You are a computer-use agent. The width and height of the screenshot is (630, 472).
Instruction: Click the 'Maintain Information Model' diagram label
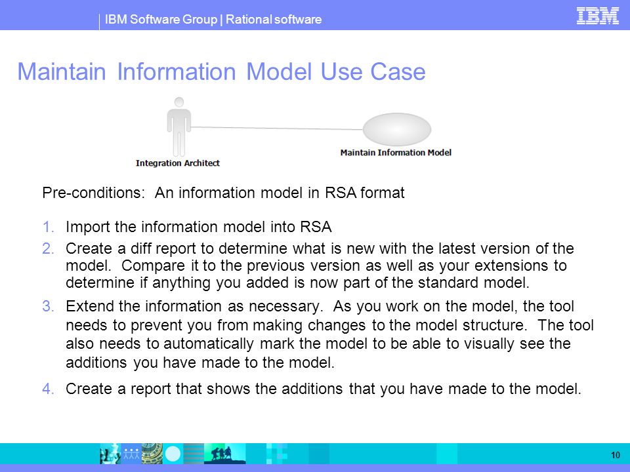tap(396, 153)
